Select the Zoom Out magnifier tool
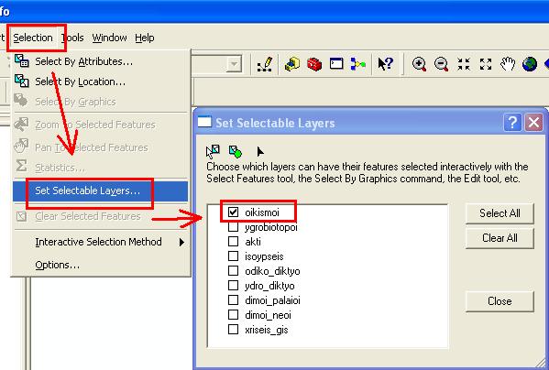This screenshot has width=549, height=370. [x=441, y=64]
